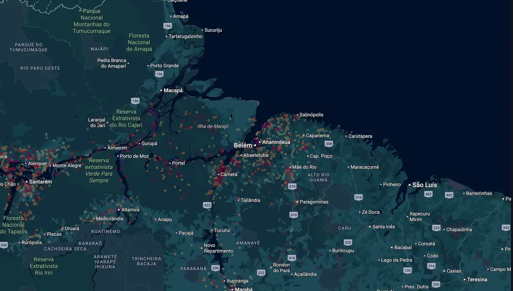Select the Mãe do Rio label
The width and height of the screenshot is (513, 291).
click(304, 167)
